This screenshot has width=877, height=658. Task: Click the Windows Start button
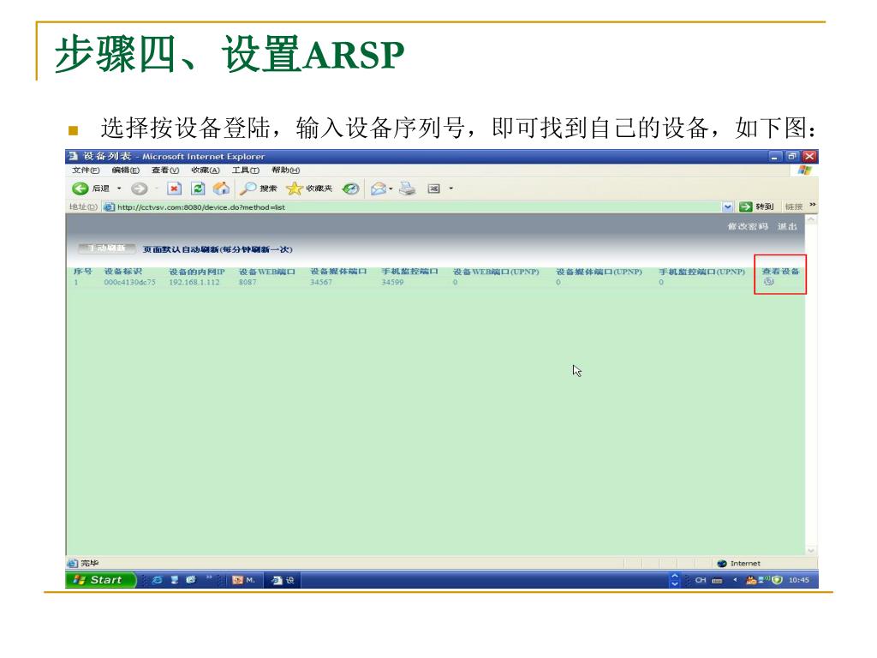[101, 580]
